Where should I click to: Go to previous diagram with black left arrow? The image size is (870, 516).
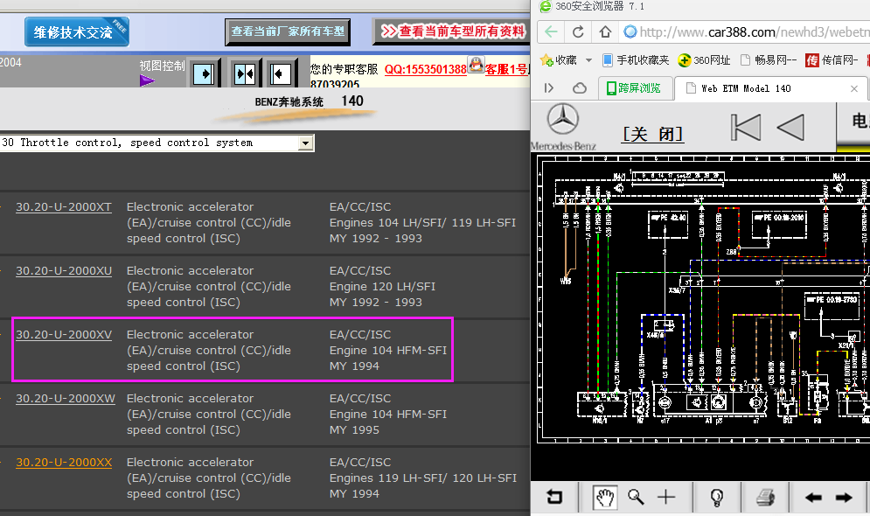[813, 498]
